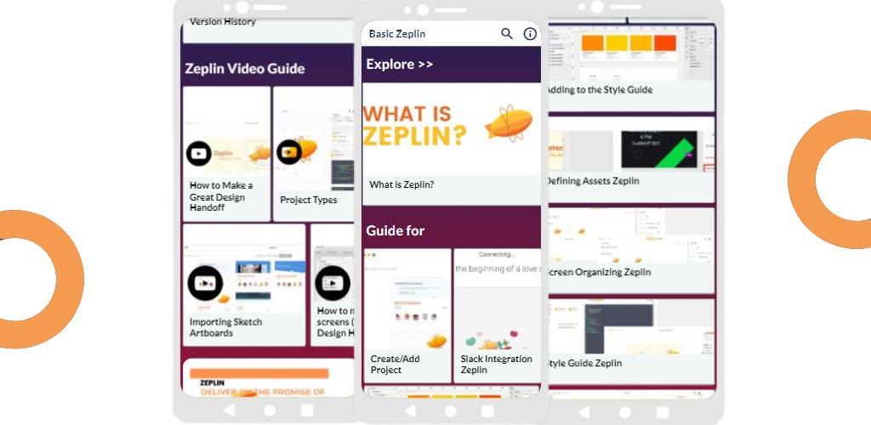Select the 'How to Make a Great Design Handoff' title

tap(221, 197)
